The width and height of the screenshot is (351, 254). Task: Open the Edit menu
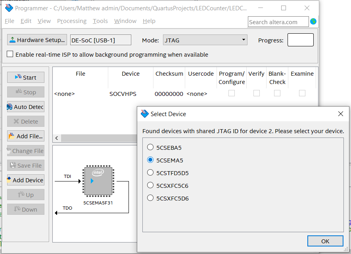(x=26, y=21)
